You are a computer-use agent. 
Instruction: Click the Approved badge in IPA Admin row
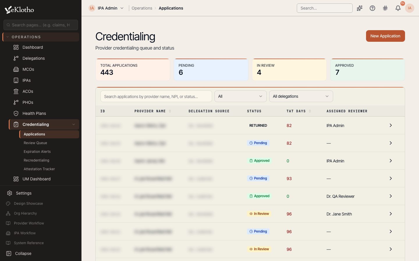coord(259,161)
